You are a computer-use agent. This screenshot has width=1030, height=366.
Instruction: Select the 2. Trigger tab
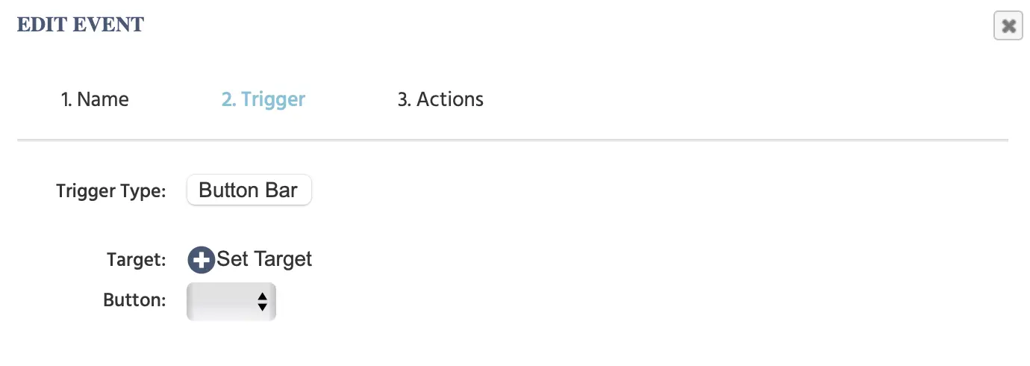[263, 99]
